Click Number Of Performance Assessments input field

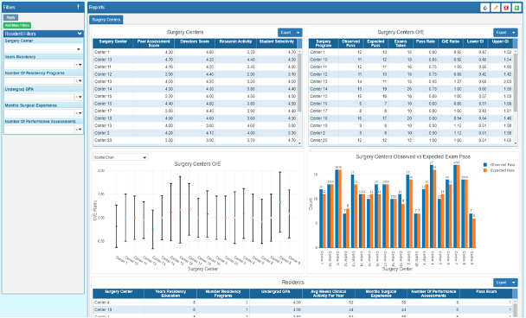[x=39, y=129]
